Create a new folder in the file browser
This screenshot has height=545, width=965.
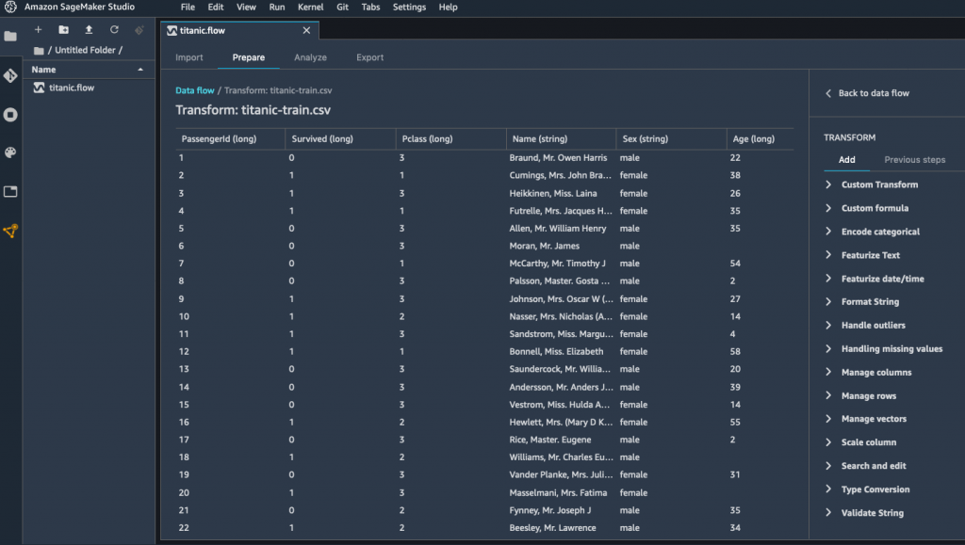[x=63, y=29]
